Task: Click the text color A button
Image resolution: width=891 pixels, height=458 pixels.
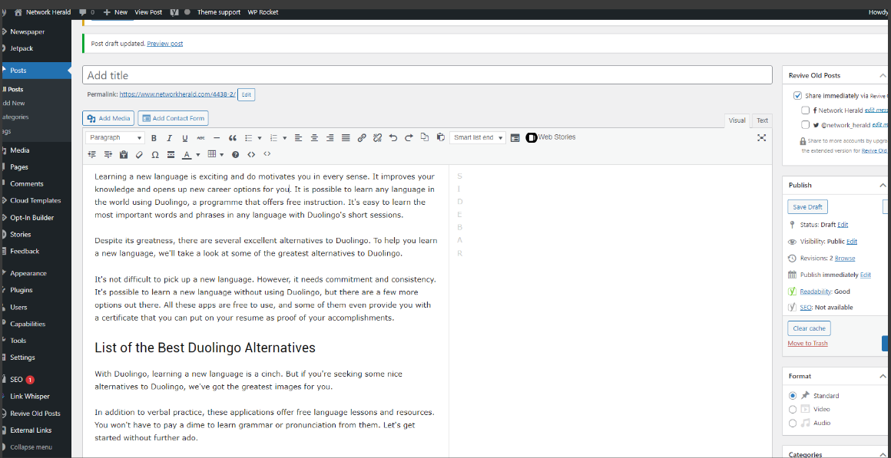Action: pyautogui.click(x=187, y=154)
